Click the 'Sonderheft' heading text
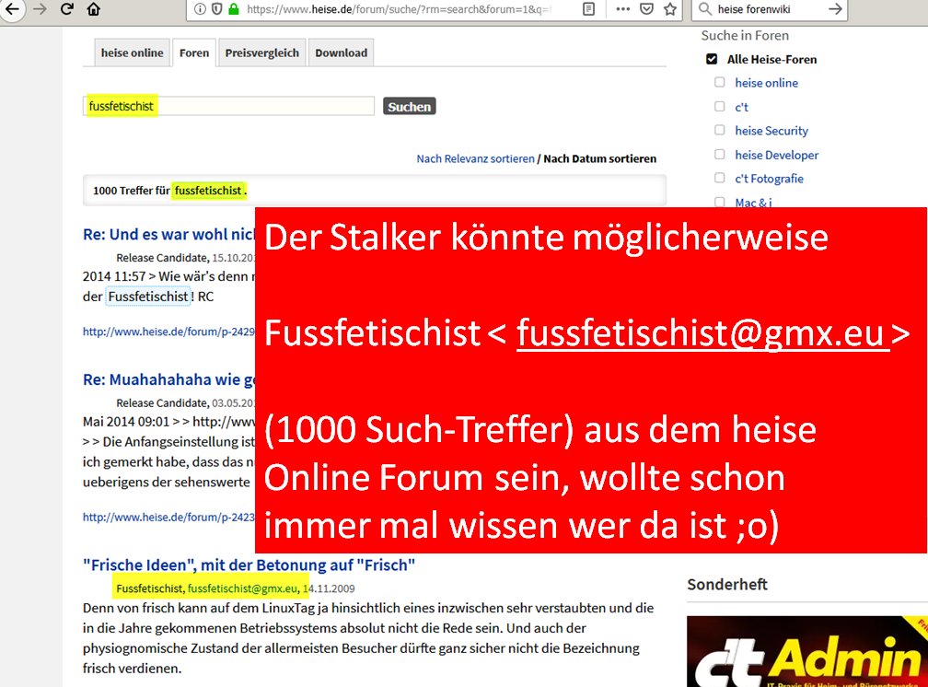This screenshot has width=928, height=687. coord(726,585)
